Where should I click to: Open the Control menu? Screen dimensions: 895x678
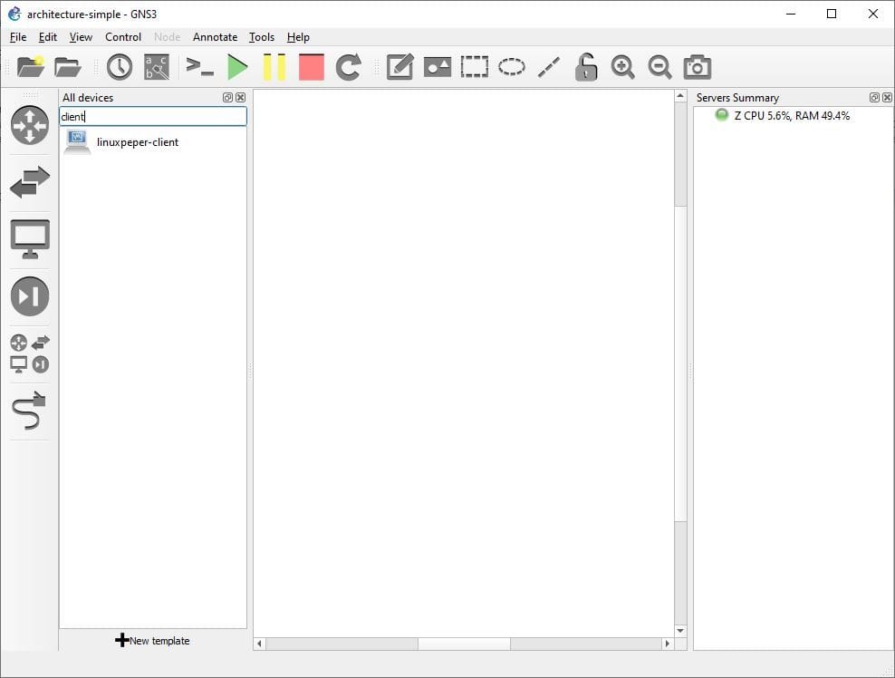click(x=122, y=37)
